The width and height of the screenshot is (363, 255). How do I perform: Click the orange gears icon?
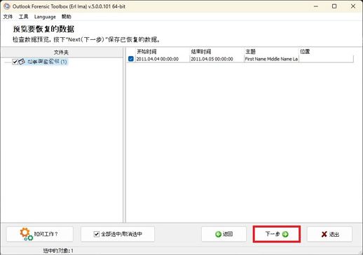26,234
